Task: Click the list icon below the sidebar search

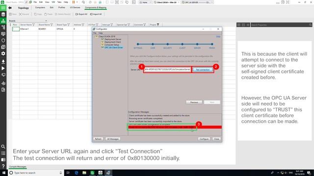Action: pyautogui.click(x=3, y=153)
